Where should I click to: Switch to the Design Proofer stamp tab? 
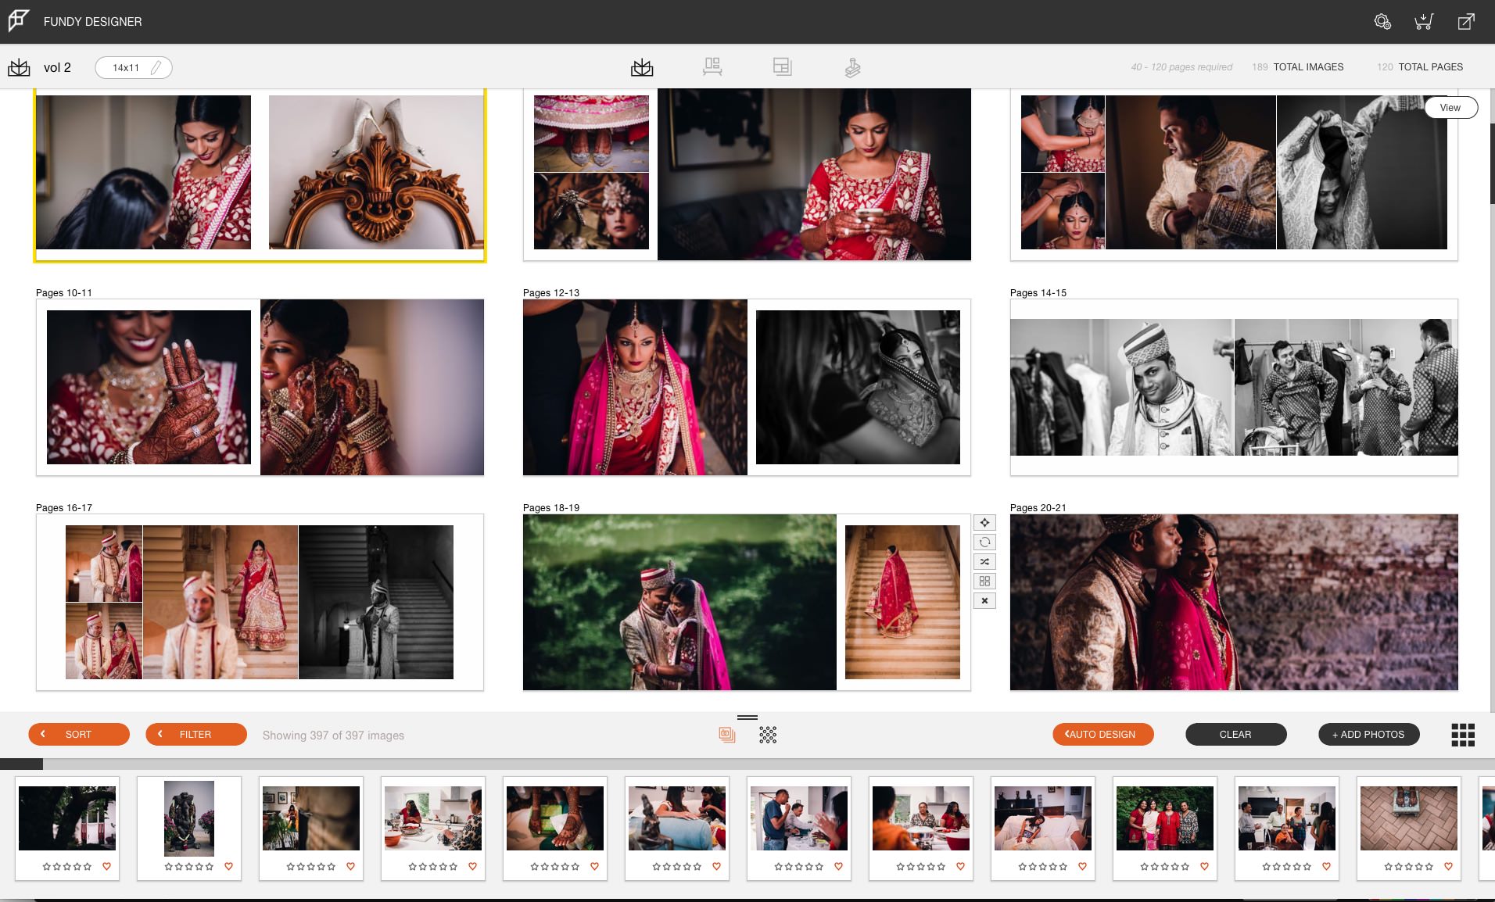853,67
